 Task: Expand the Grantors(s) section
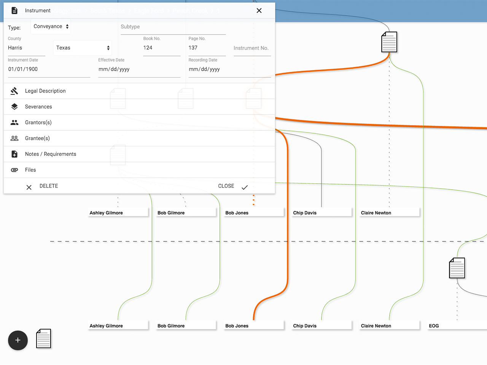pyautogui.click(x=139, y=122)
